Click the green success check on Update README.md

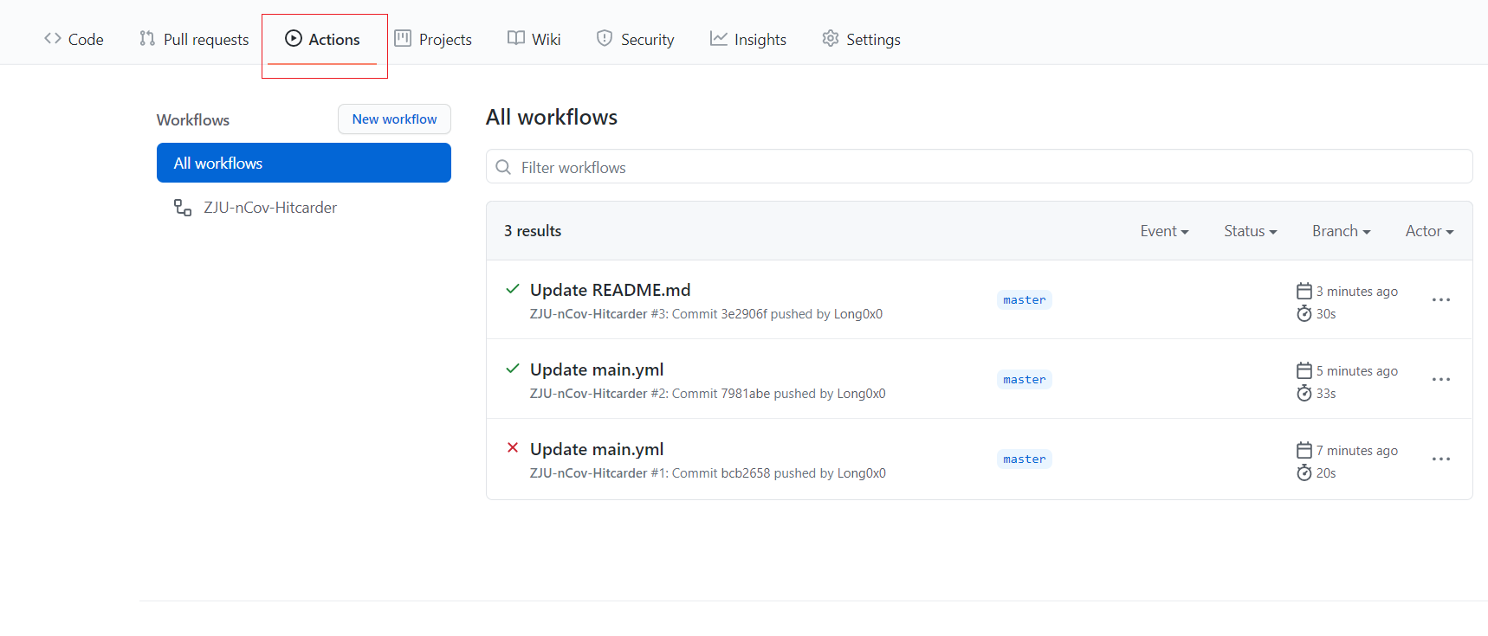click(x=513, y=289)
